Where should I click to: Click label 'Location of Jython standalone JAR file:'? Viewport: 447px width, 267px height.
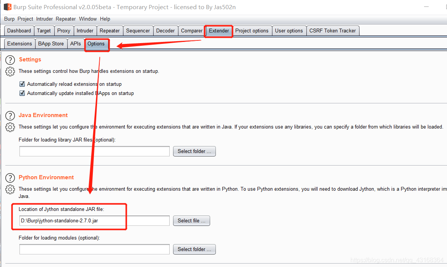[x=61, y=209]
